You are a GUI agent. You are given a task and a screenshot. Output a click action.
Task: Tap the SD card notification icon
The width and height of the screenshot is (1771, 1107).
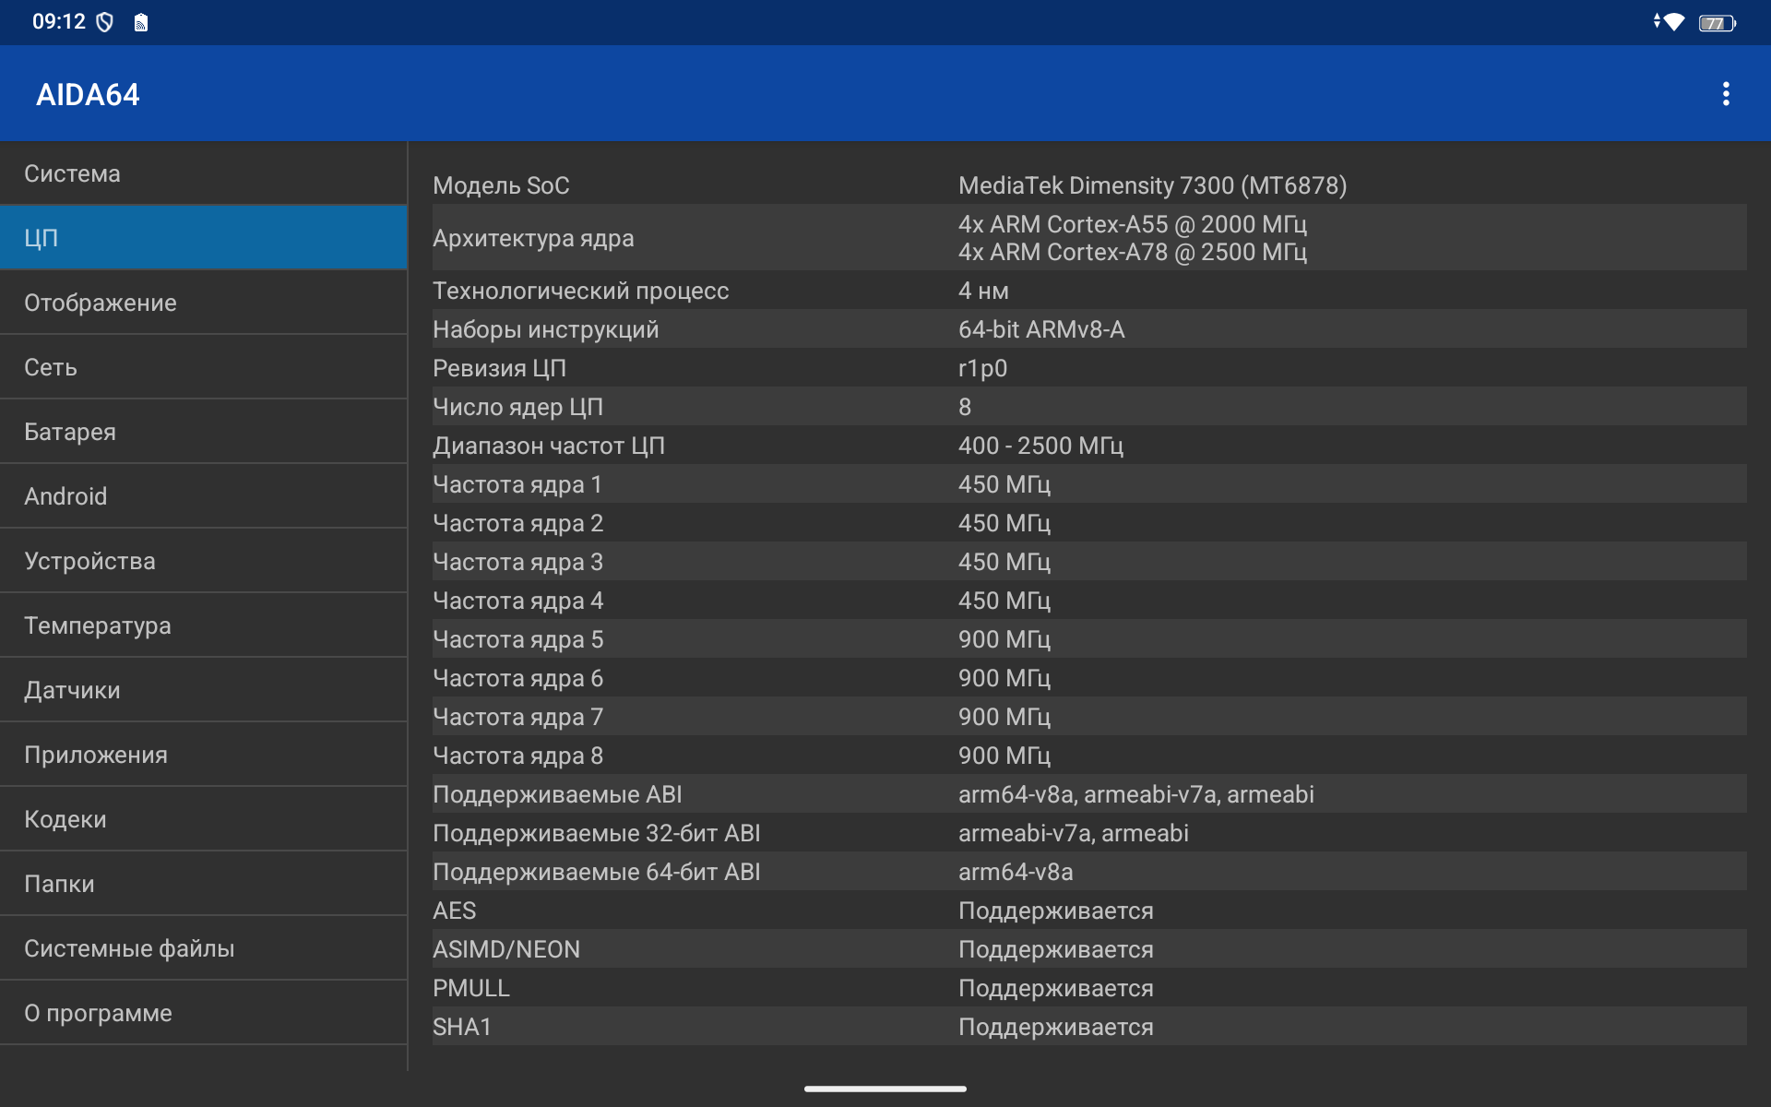[x=141, y=23]
